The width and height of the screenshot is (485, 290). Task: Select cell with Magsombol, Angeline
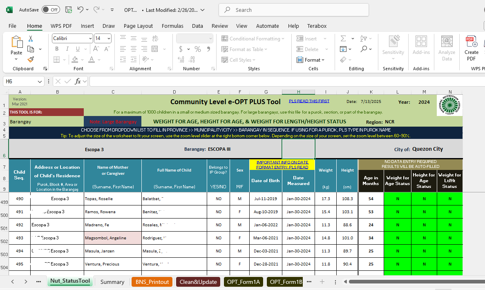click(113, 238)
